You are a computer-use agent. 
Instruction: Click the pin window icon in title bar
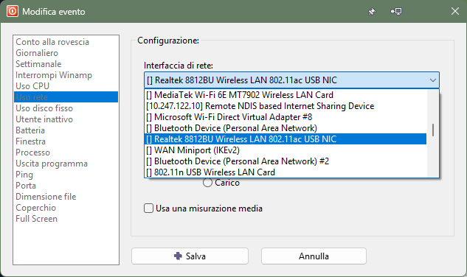click(372, 12)
